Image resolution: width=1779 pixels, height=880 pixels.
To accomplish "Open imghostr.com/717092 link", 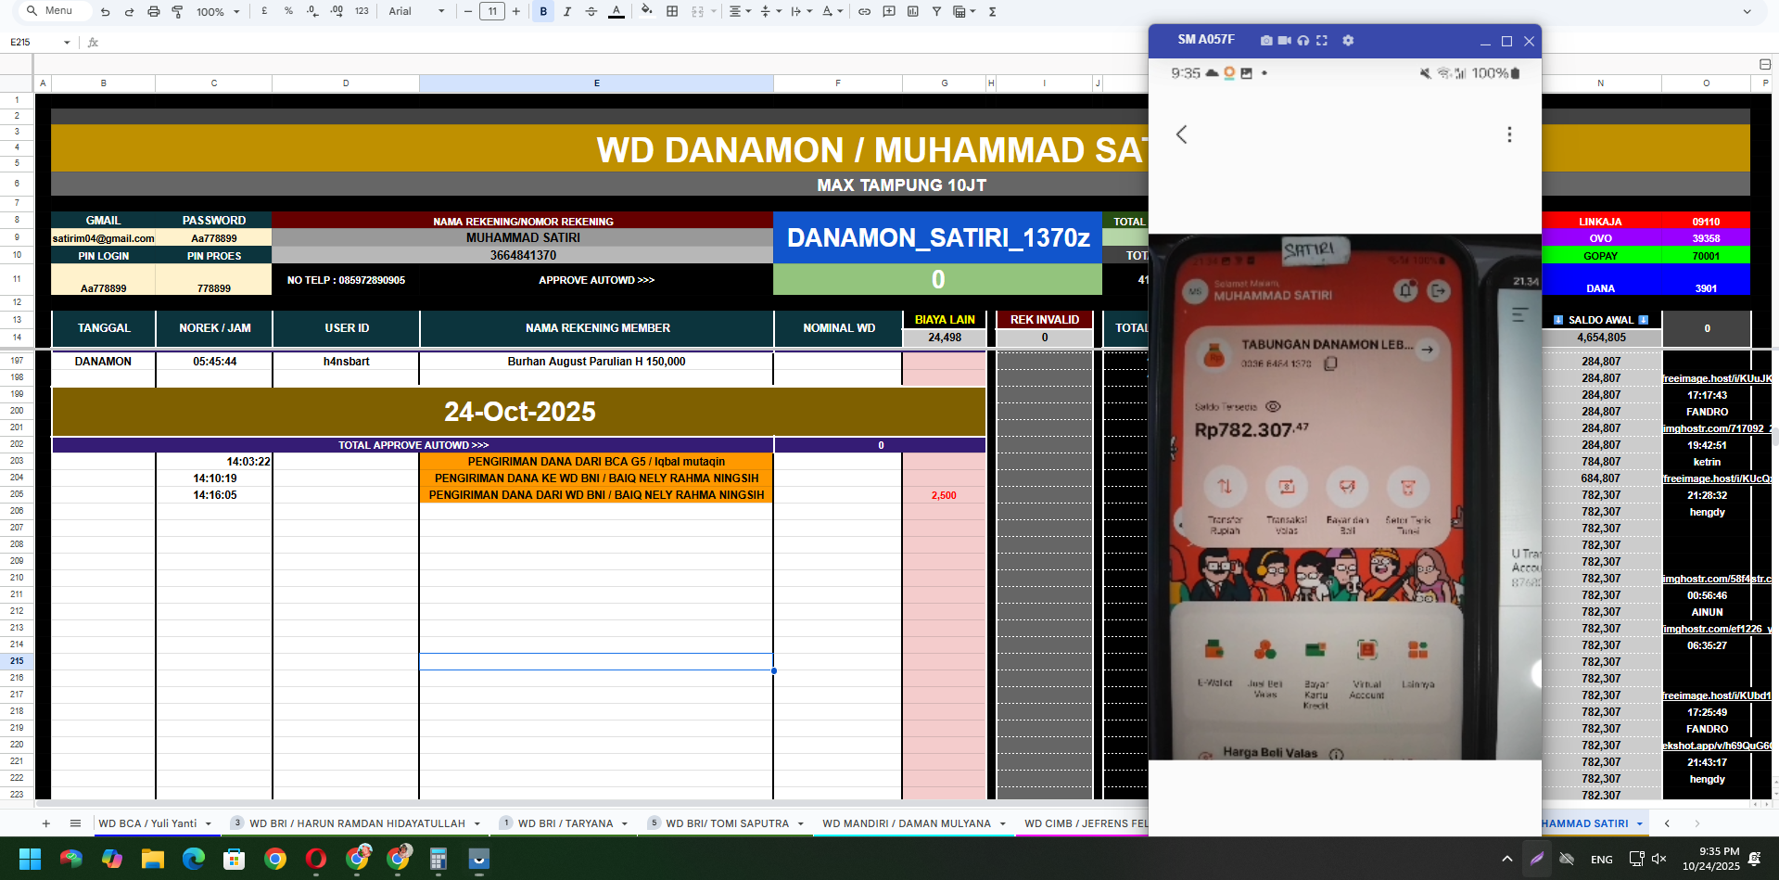I will point(1716,428).
